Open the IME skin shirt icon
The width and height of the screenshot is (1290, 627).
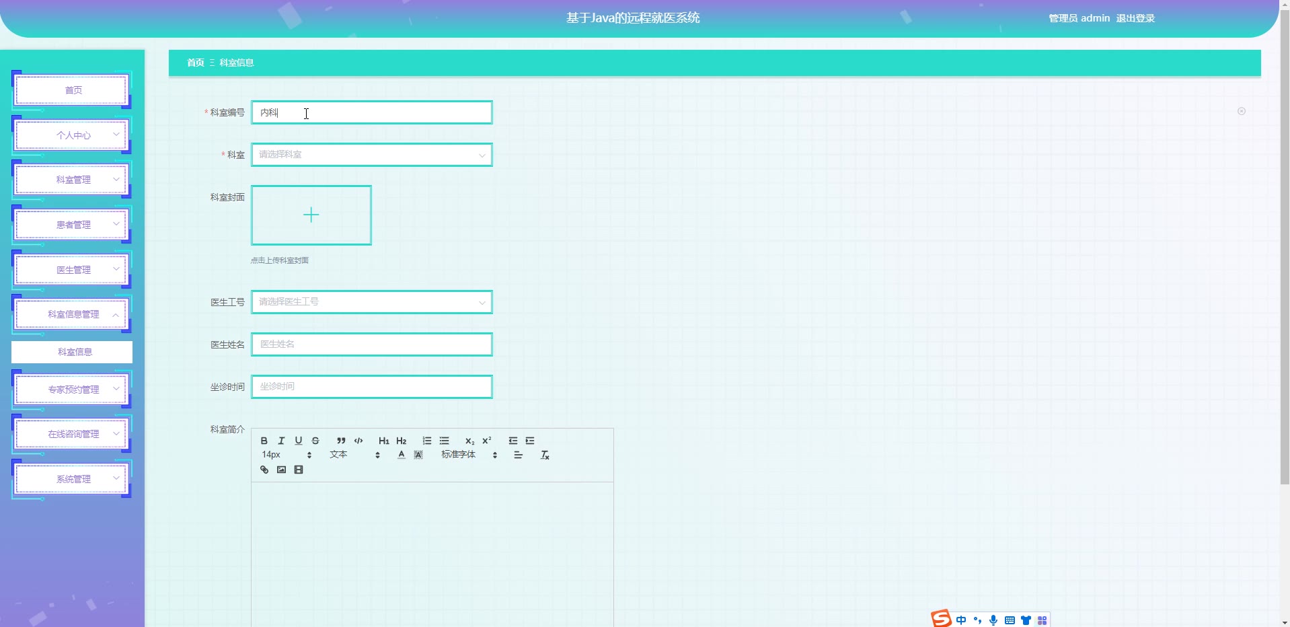1026,620
